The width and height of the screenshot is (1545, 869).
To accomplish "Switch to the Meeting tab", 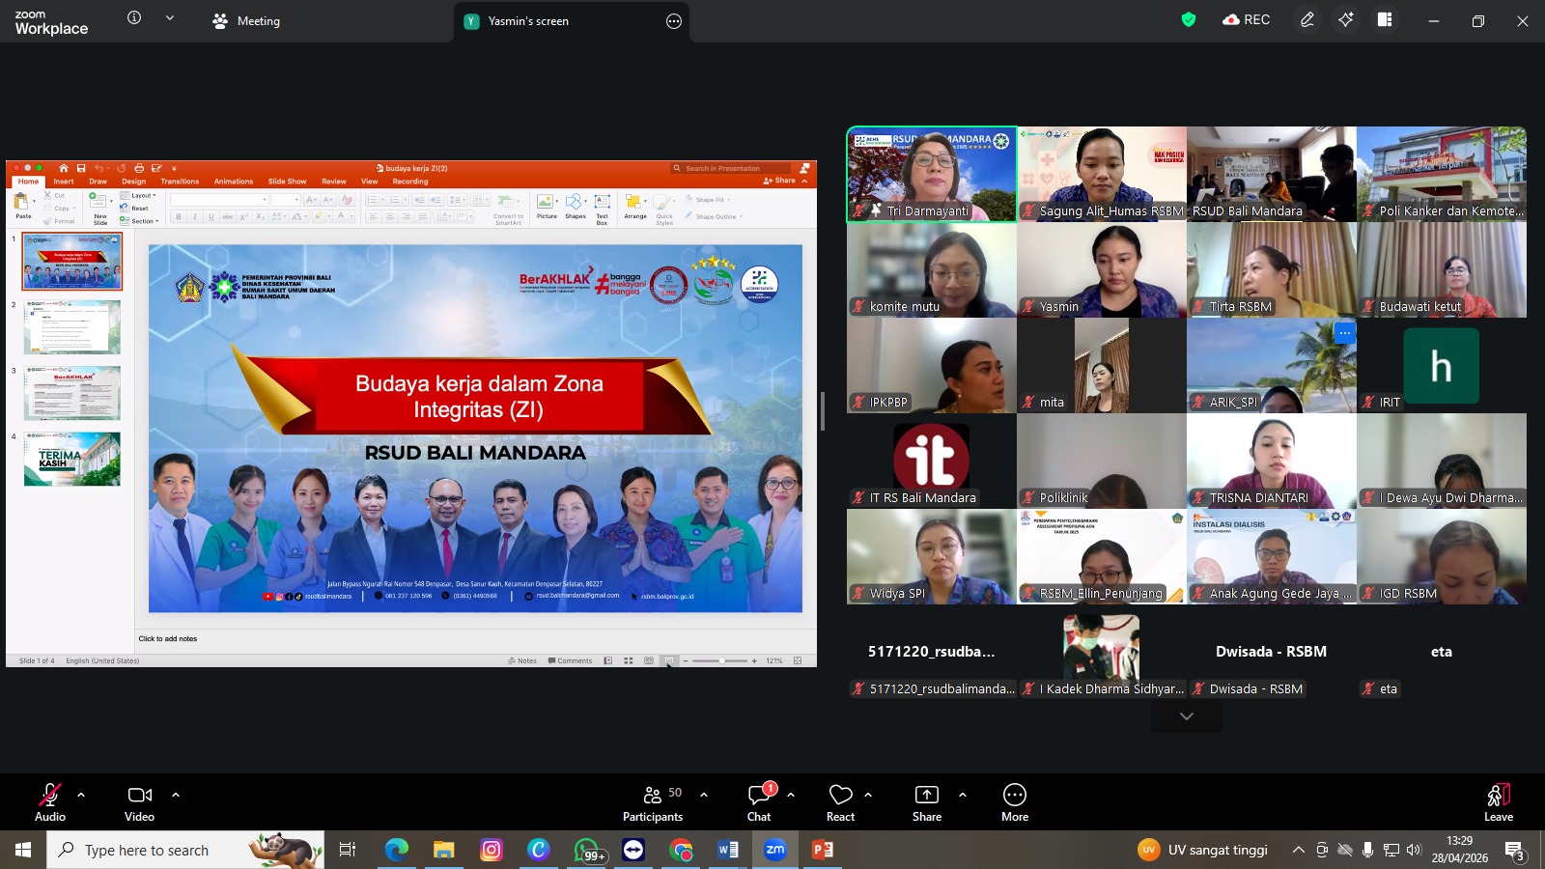I will tap(246, 21).
